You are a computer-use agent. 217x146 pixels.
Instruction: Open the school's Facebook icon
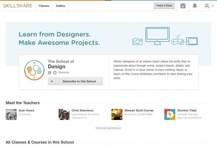pos(50,73)
